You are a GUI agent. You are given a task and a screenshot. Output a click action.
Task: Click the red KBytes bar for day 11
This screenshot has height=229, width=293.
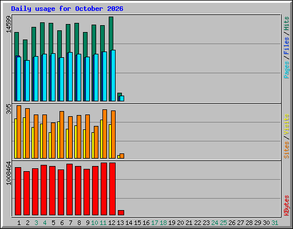pos(104,189)
